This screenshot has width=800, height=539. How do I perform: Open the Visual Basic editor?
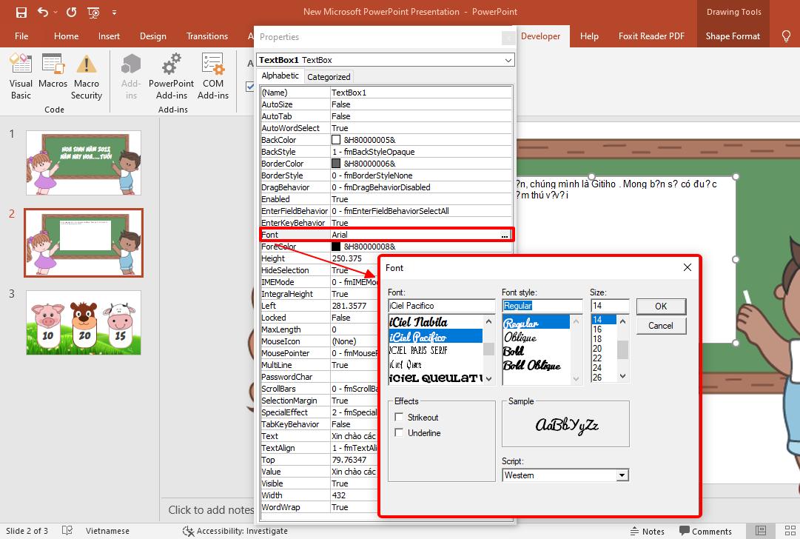coord(21,76)
